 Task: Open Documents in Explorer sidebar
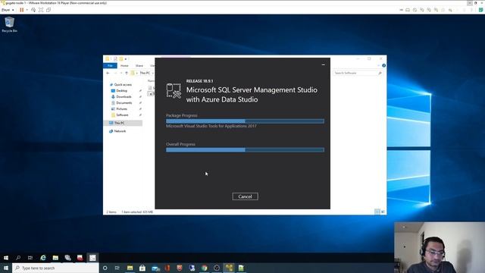pyautogui.click(x=124, y=103)
